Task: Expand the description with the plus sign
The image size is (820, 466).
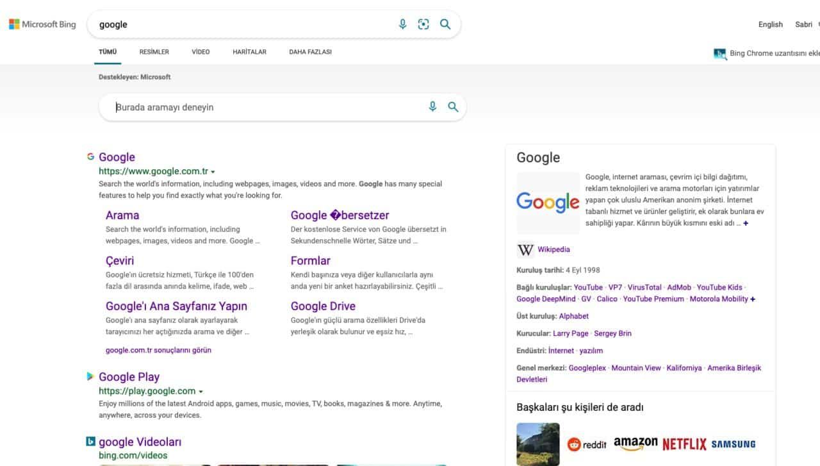Action: point(745,224)
